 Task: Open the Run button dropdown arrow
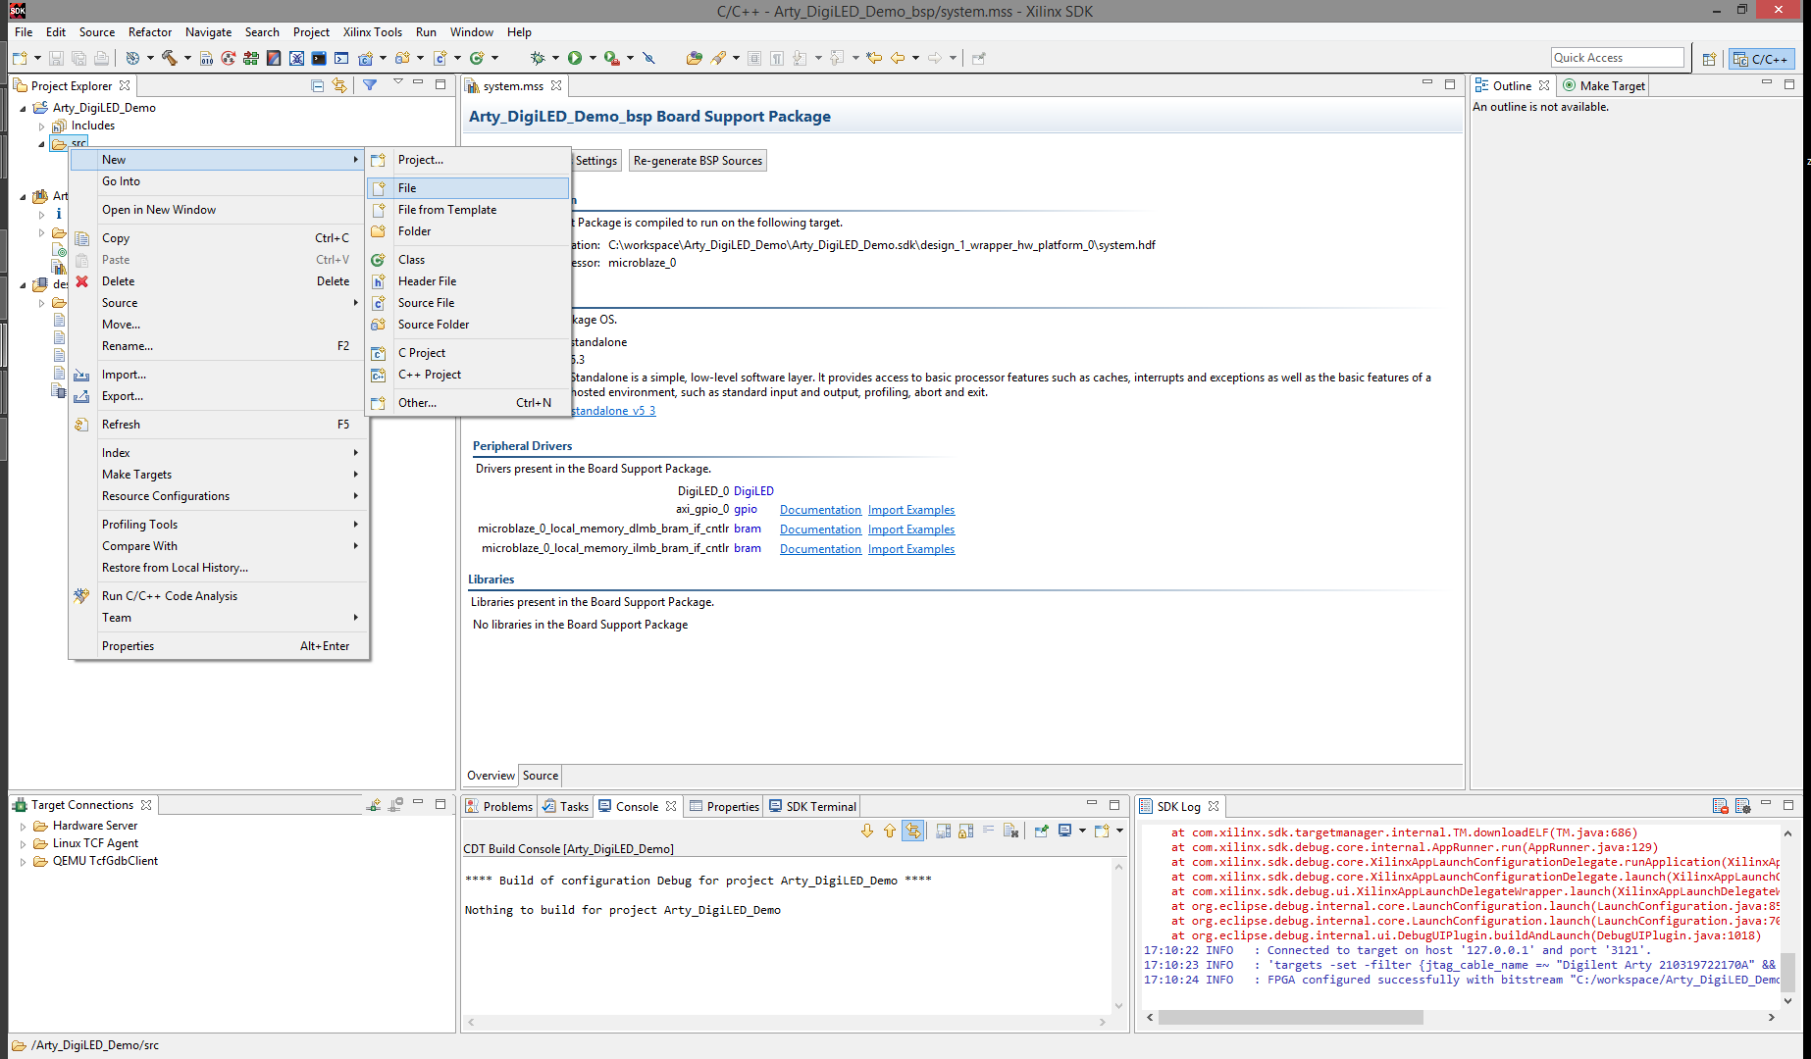pyautogui.click(x=593, y=58)
